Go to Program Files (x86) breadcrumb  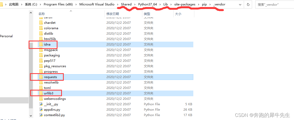pyautogui.click(x=58, y=4)
